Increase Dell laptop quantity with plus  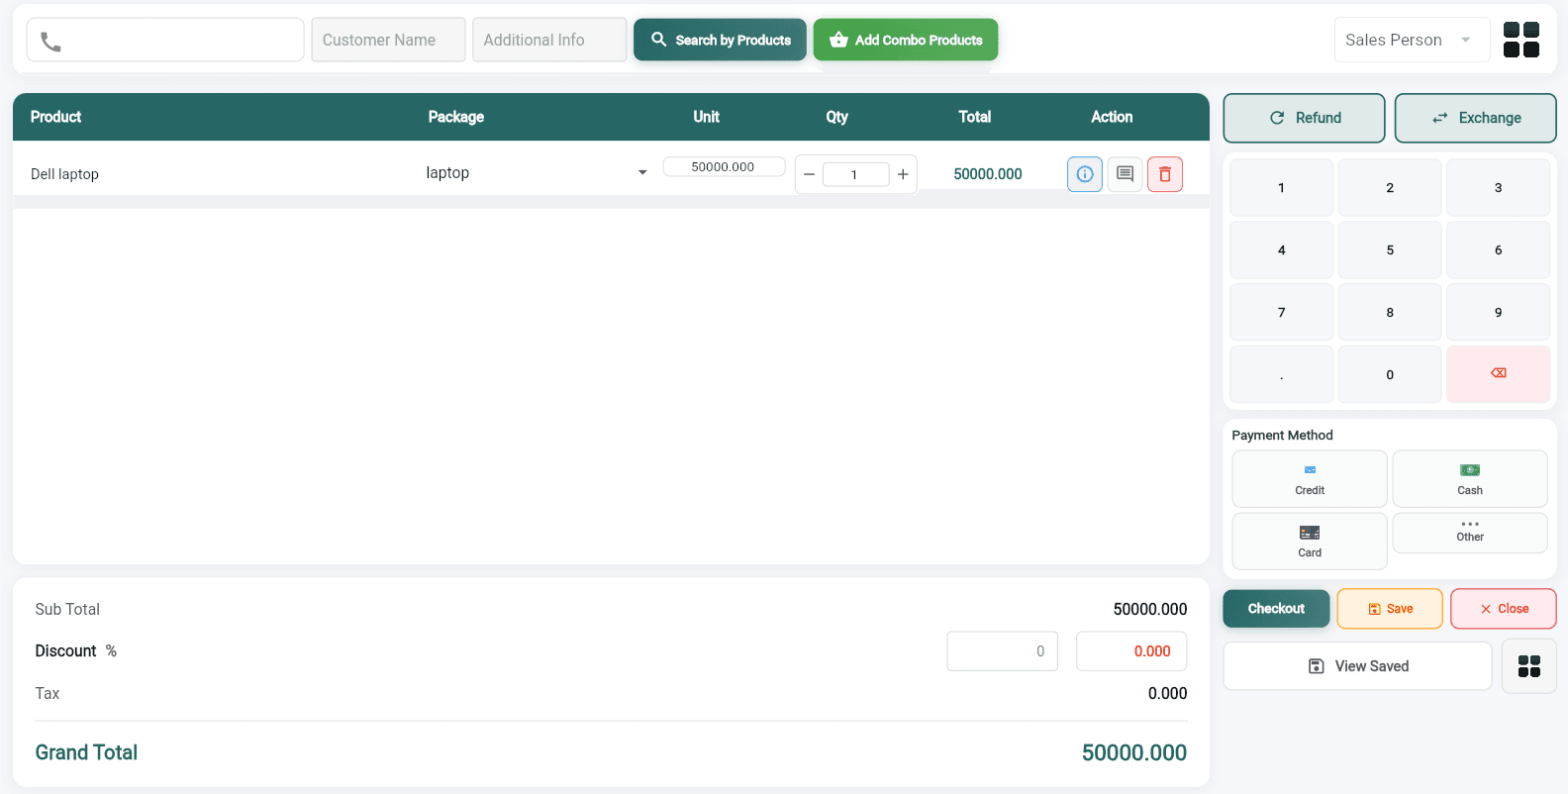pos(903,174)
